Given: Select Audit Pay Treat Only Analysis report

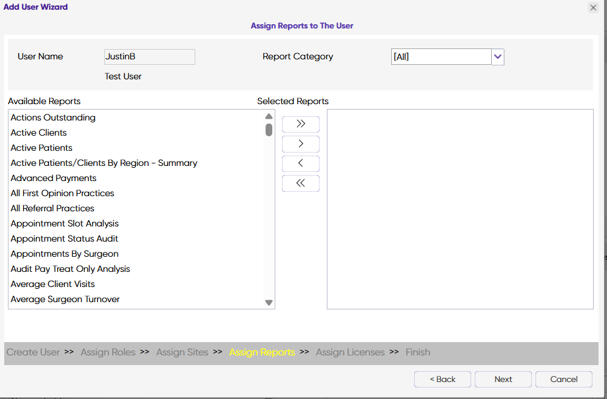Looking at the screenshot, I should [x=136, y=269].
